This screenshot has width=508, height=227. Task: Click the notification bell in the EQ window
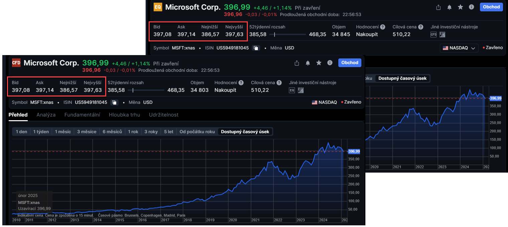pos(450,7)
